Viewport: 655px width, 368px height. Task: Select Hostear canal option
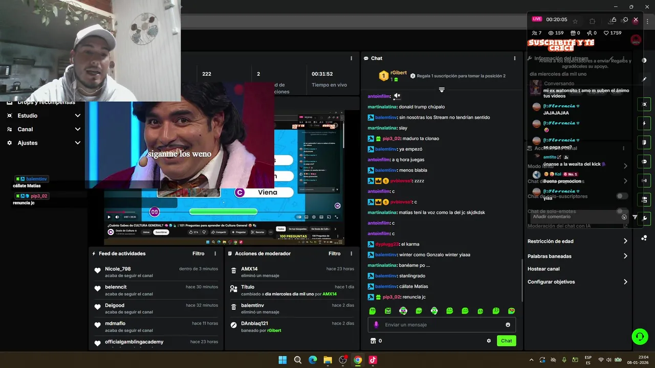[543, 269]
